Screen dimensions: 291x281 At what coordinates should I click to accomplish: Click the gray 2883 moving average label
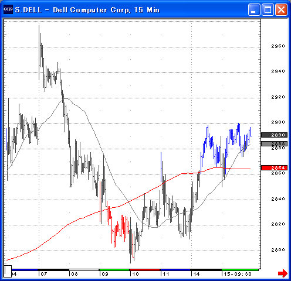274,144
